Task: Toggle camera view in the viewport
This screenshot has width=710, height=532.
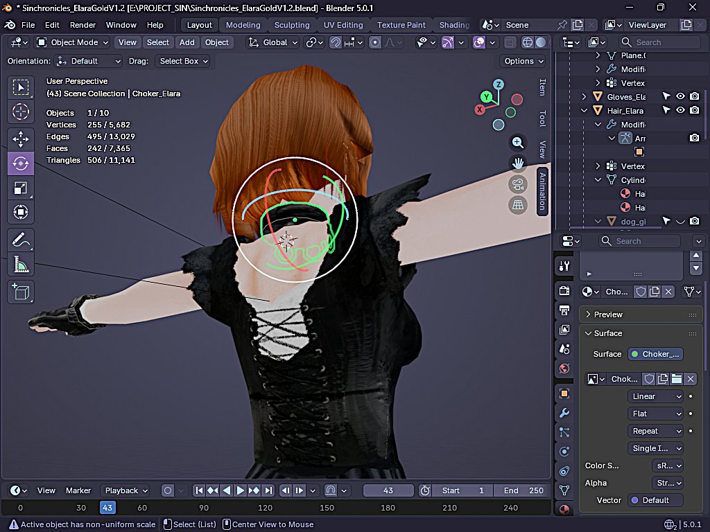Action: (x=517, y=184)
